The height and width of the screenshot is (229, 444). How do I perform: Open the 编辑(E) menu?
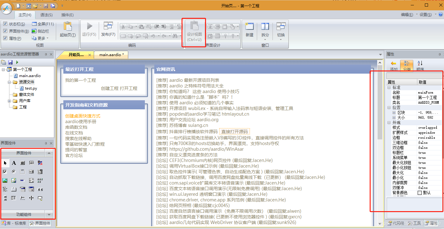(409, 15)
